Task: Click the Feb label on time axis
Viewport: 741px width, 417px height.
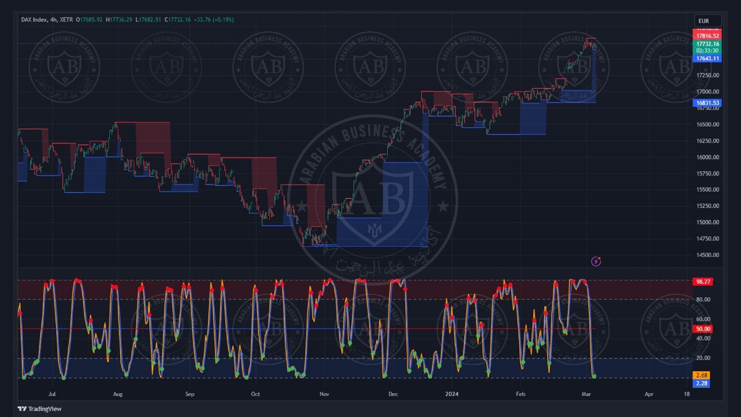Action: [520, 394]
